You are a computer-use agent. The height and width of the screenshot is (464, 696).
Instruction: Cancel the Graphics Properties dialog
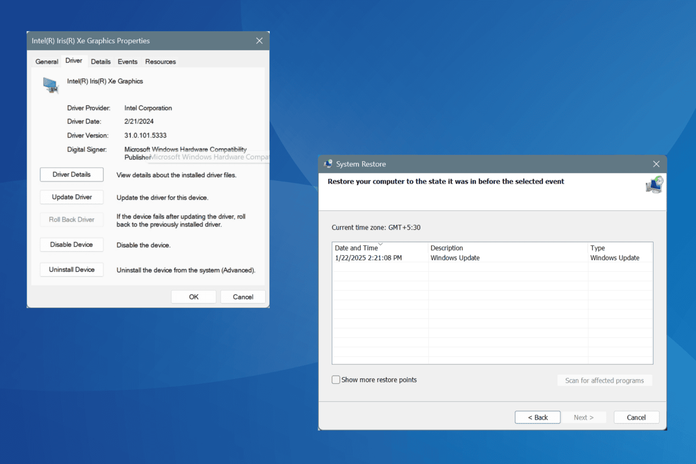pos(243,297)
